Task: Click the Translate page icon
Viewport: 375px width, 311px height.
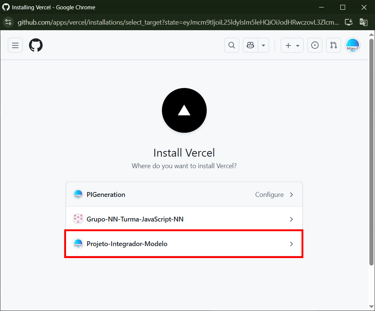Action: coord(363,22)
